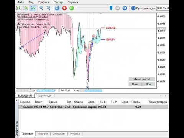Screen dimensions: 184x138
Task: Switch to the GBPJPY,M5 chart tab
Action: (x=44, y=96)
